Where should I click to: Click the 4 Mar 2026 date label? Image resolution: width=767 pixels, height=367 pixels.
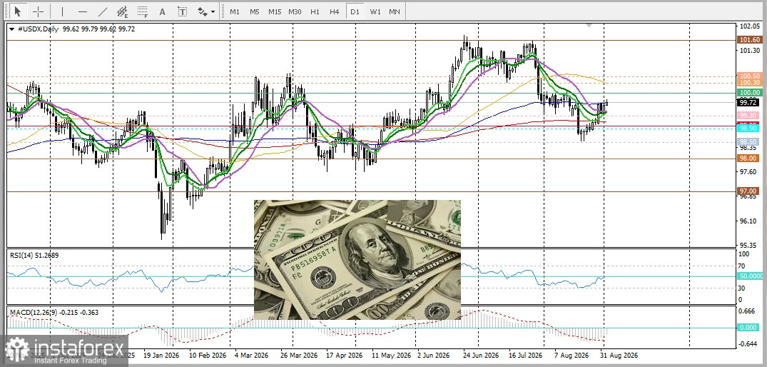pyautogui.click(x=252, y=354)
